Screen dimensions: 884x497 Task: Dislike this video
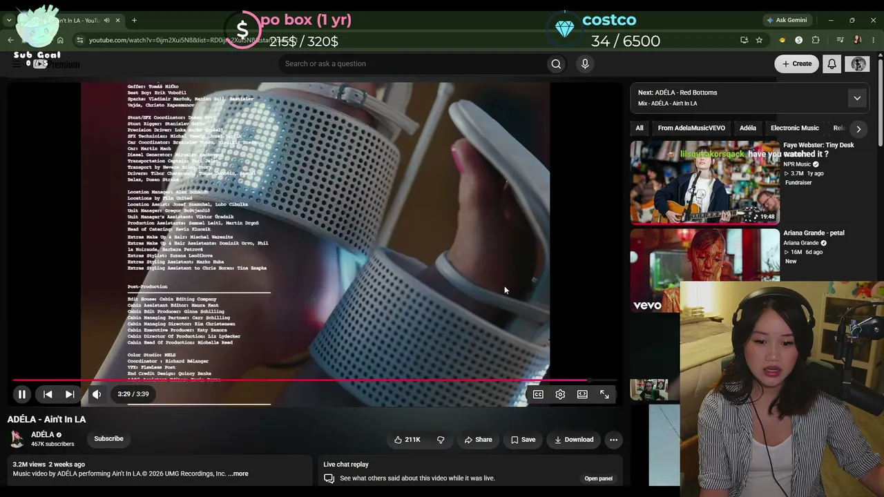point(441,440)
